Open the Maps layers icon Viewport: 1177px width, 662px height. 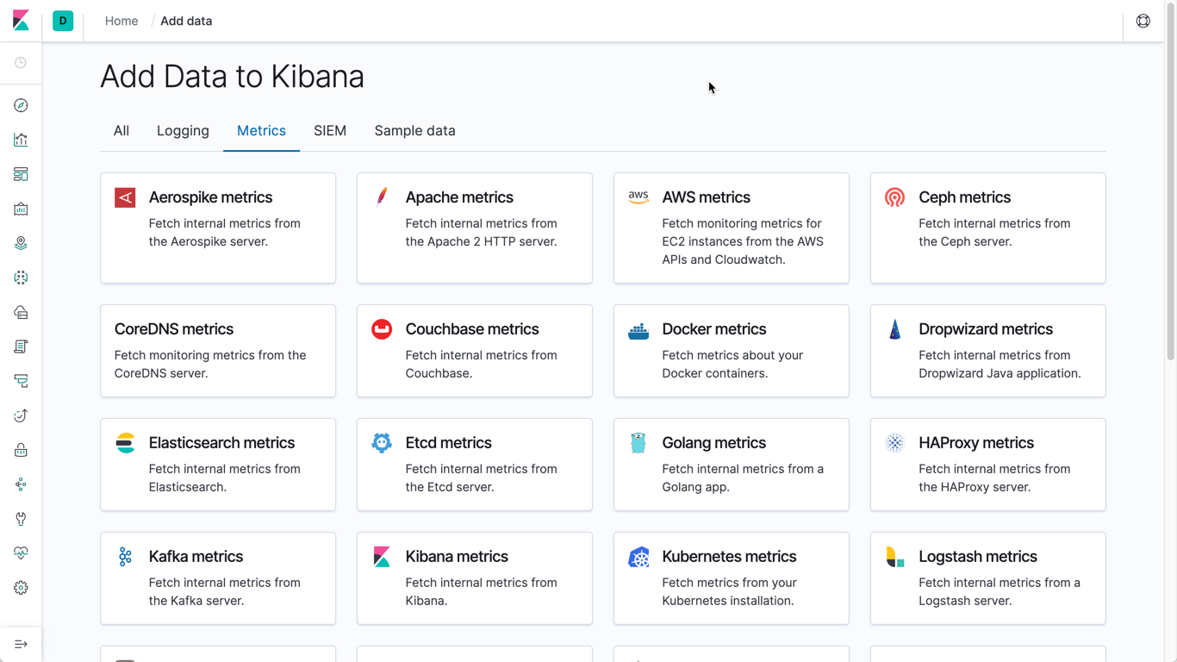coord(20,243)
